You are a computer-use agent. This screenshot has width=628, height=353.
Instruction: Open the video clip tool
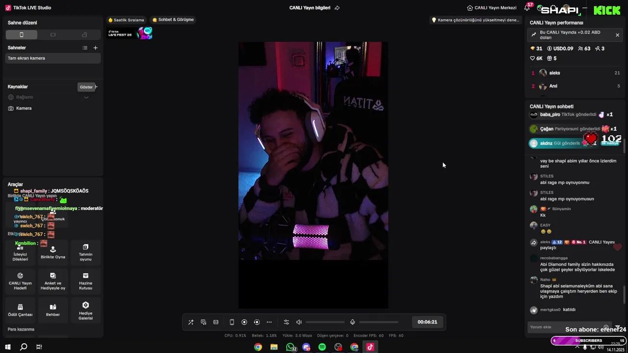(216, 322)
